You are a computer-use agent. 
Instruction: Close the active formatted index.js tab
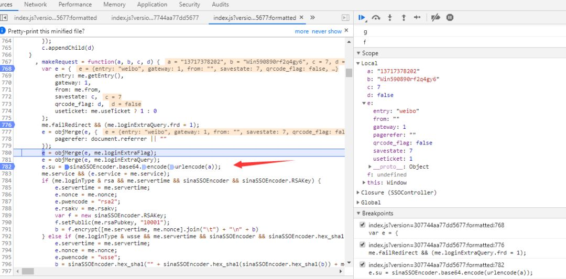(x=301, y=17)
